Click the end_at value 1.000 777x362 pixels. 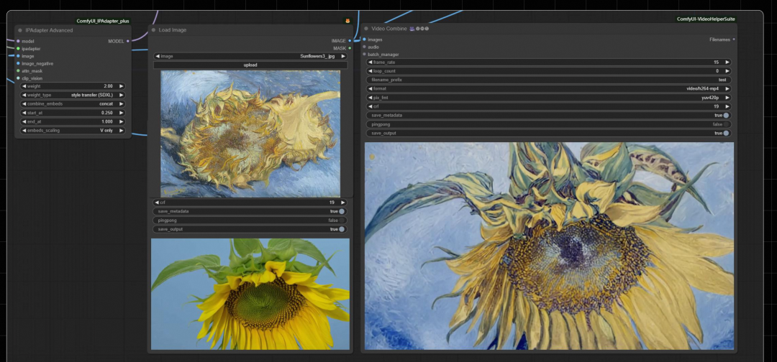107,121
